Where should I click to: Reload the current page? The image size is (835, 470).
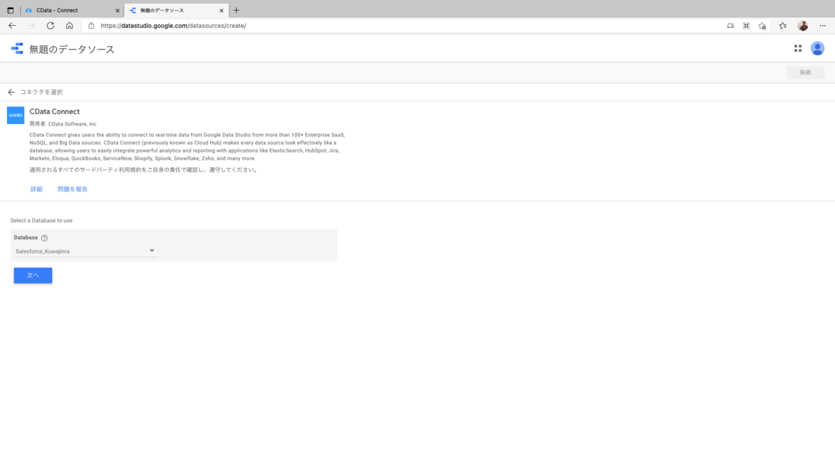coord(50,26)
